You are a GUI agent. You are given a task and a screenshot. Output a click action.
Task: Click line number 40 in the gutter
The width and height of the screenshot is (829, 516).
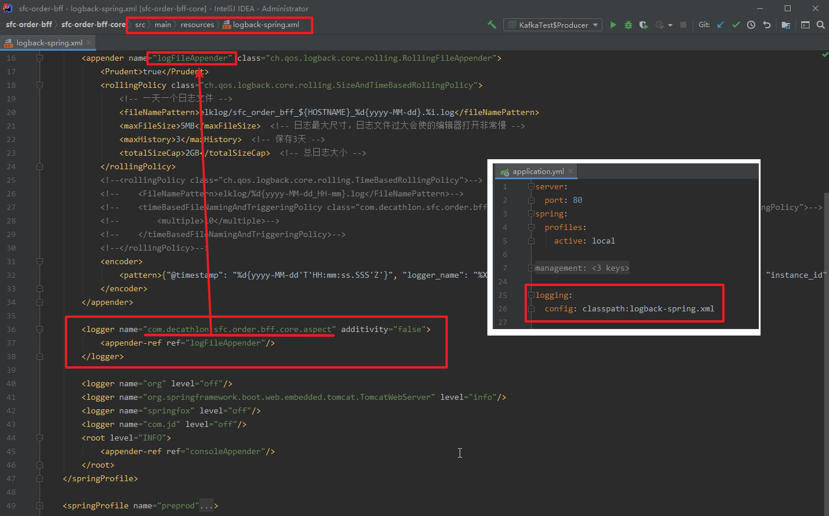[x=11, y=383]
